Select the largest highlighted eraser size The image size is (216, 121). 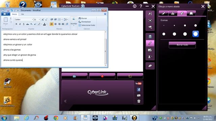click(195, 34)
